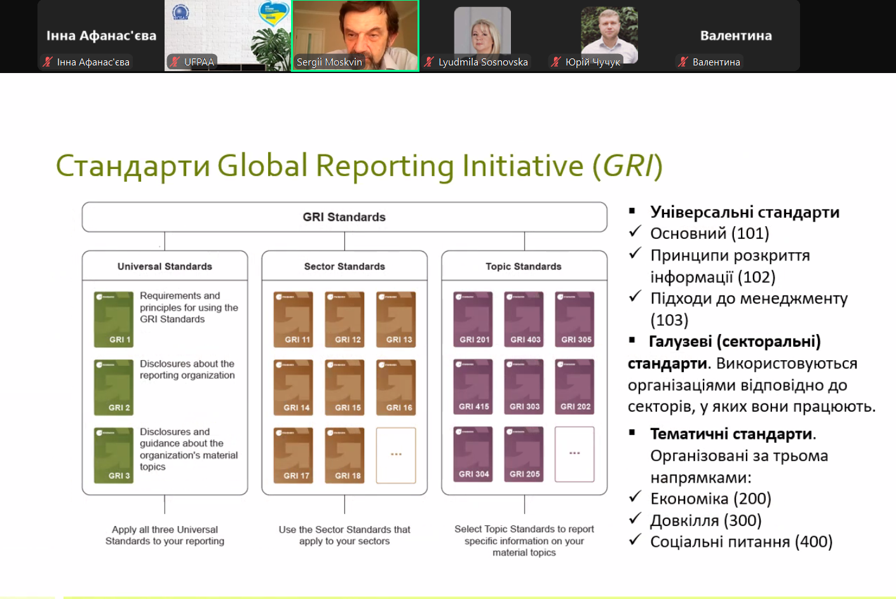Click muted mic icon beside Інна Афанас'єва
The width and height of the screenshot is (896, 599).
point(47,62)
